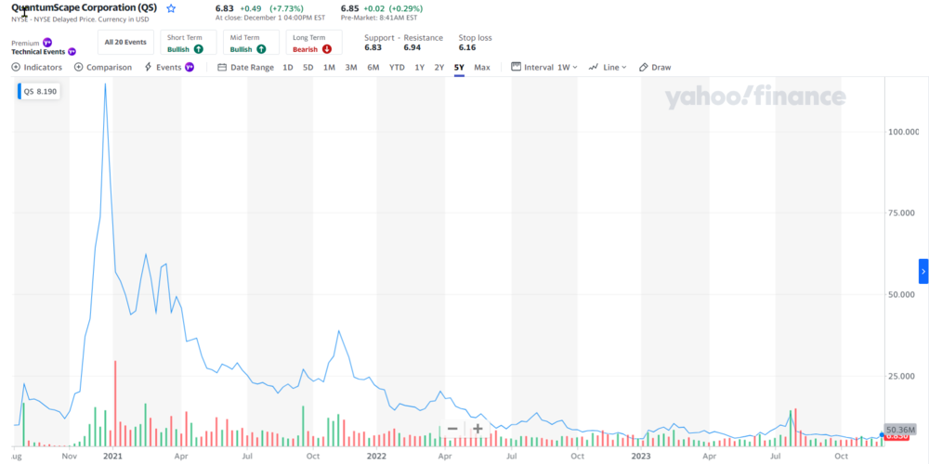This screenshot has height=464, width=929.
Task: Select the 1Y time range
Action: (x=420, y=68)
